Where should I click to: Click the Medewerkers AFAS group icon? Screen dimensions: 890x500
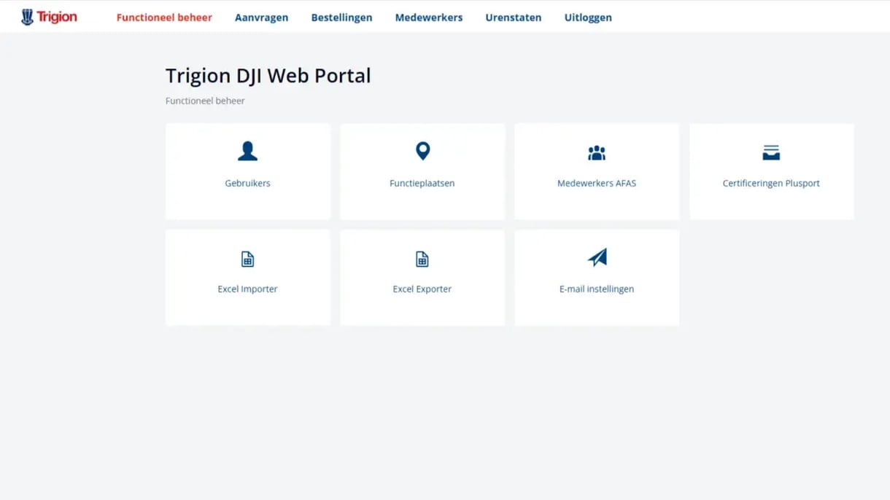[x=597, y=151]
